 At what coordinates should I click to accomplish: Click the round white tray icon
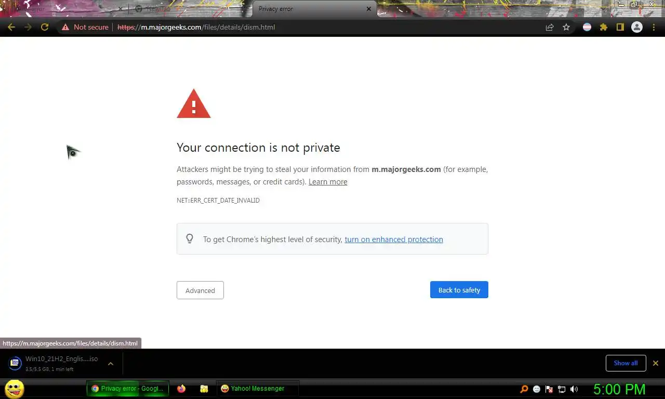click(x=537, y=389)
